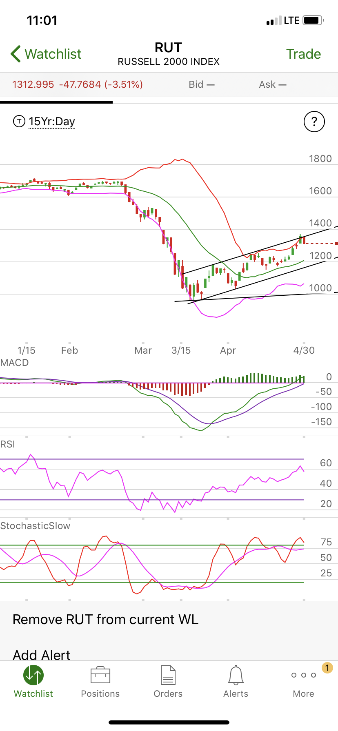Tap RUSSELL 2000 INDEX title
Image resolution: width=338 pixels, height=731 pixels.
click(169, 62)
